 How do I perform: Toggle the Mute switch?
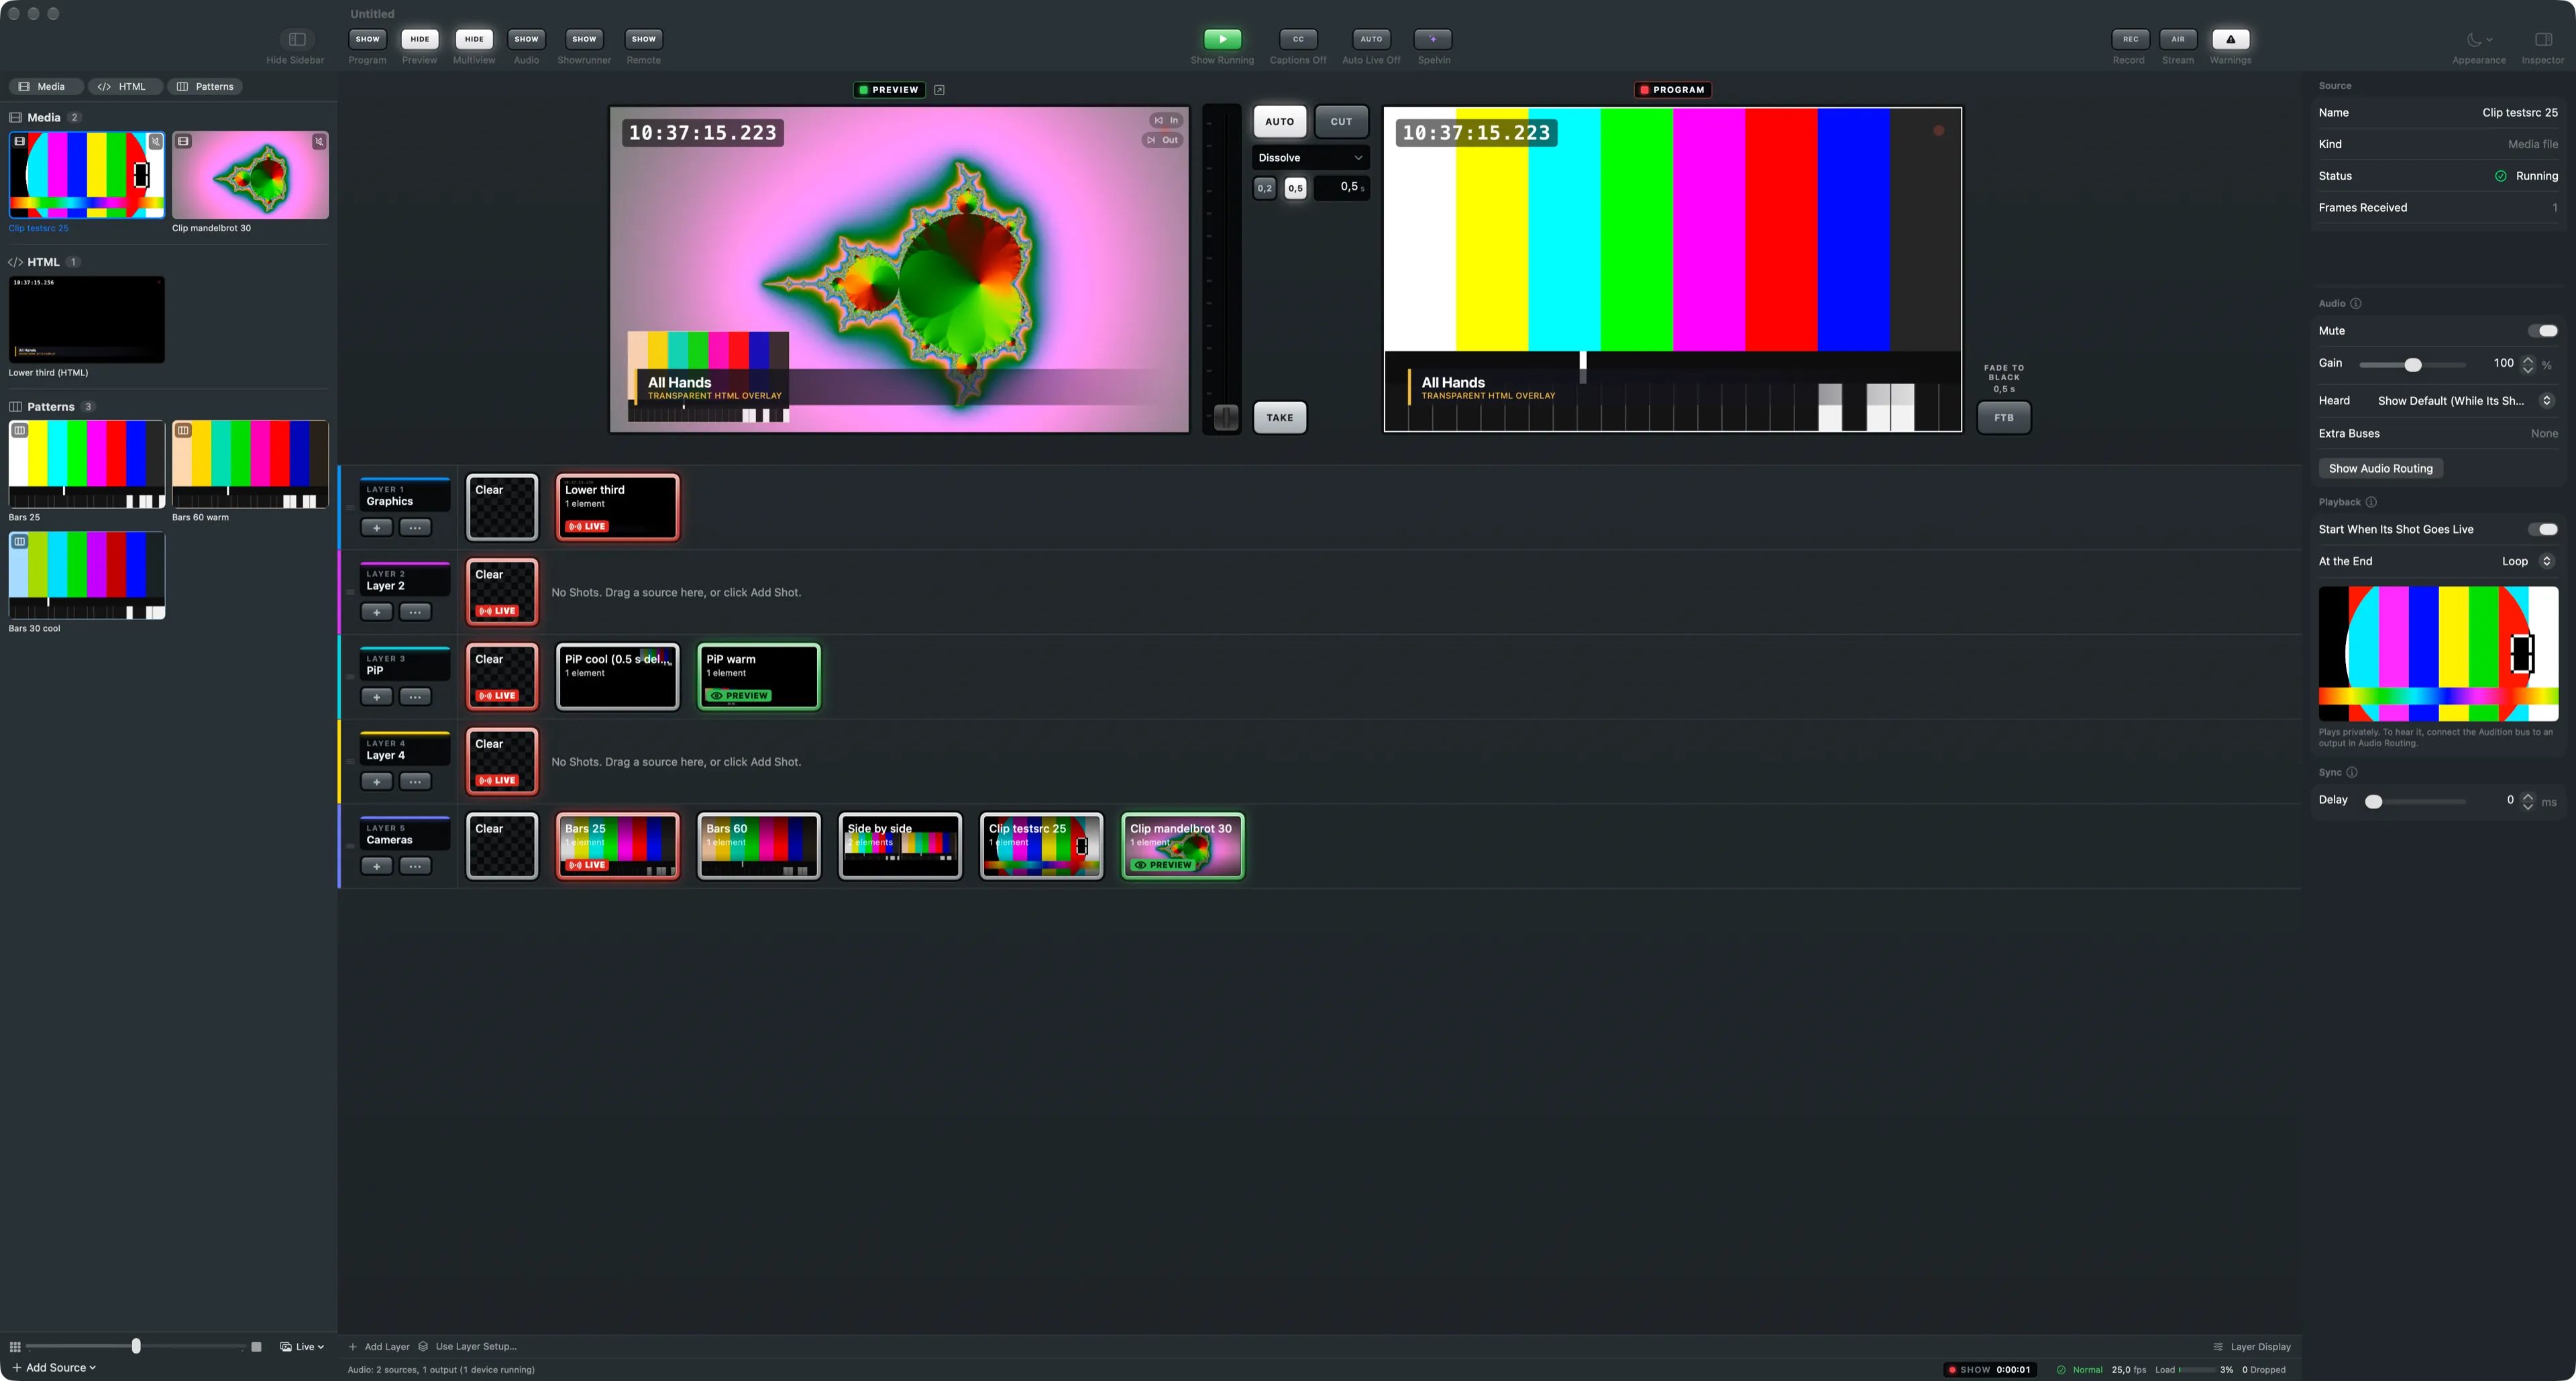click(x=2543, y=331)
